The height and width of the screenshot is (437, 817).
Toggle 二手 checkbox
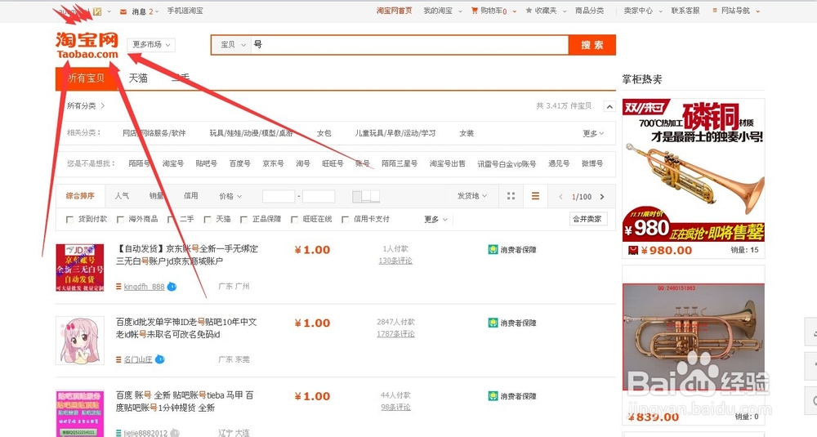(x=171, y=219)
